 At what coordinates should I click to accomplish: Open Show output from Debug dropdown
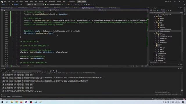click(26, 71)
